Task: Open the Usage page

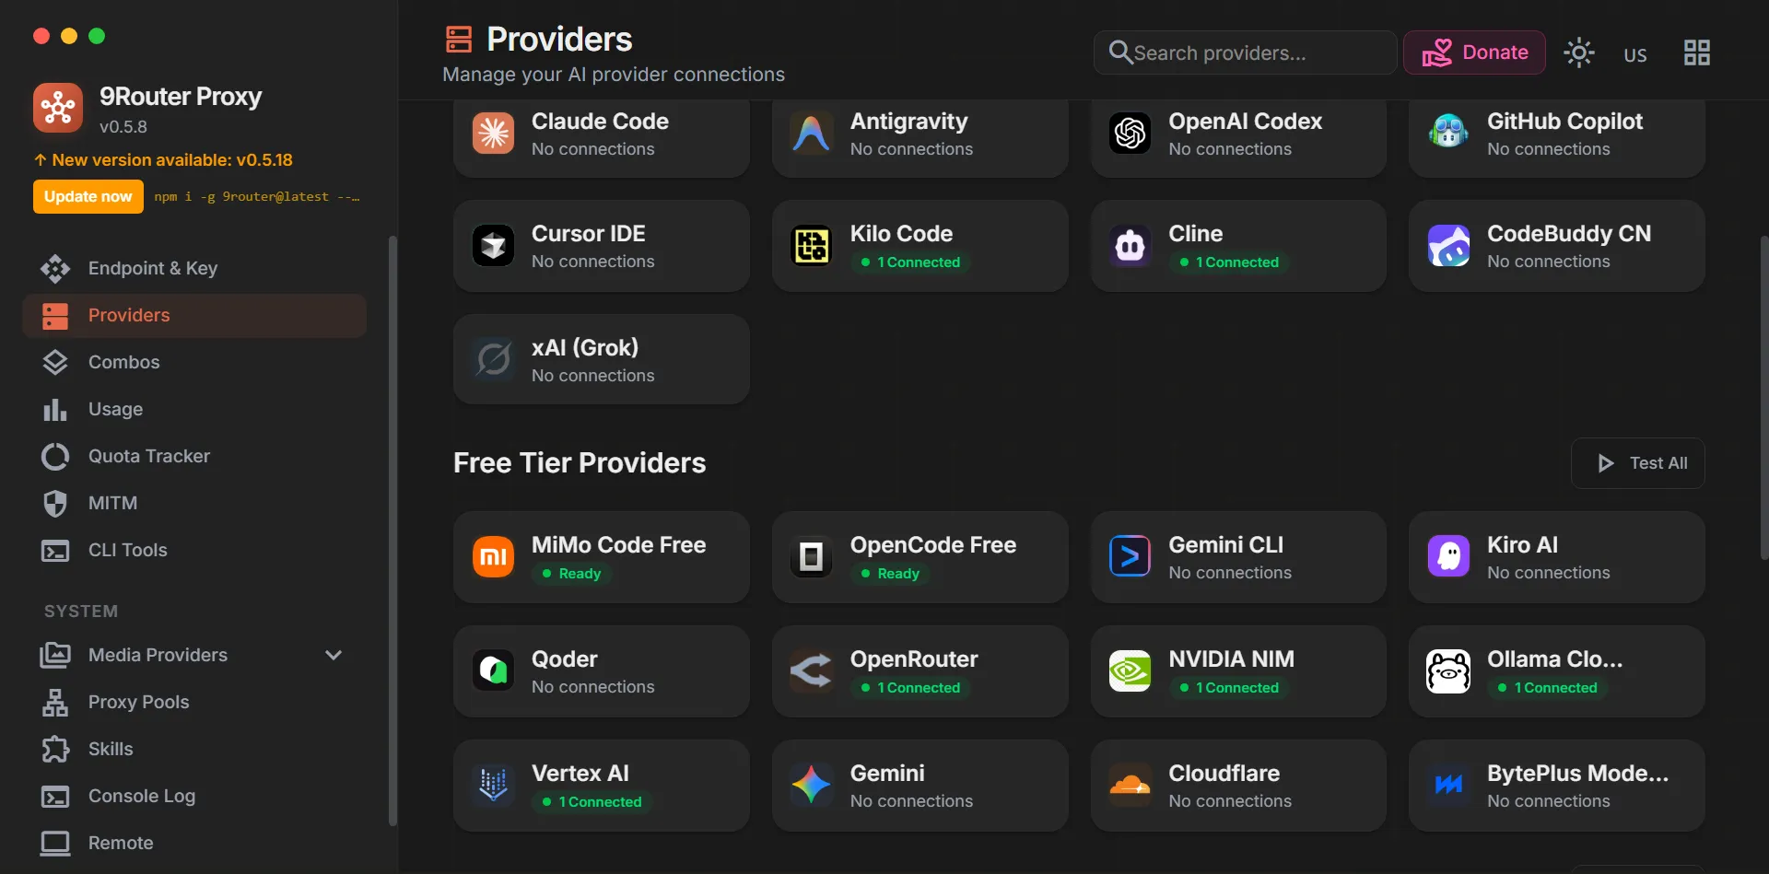Action: point(194,409)
